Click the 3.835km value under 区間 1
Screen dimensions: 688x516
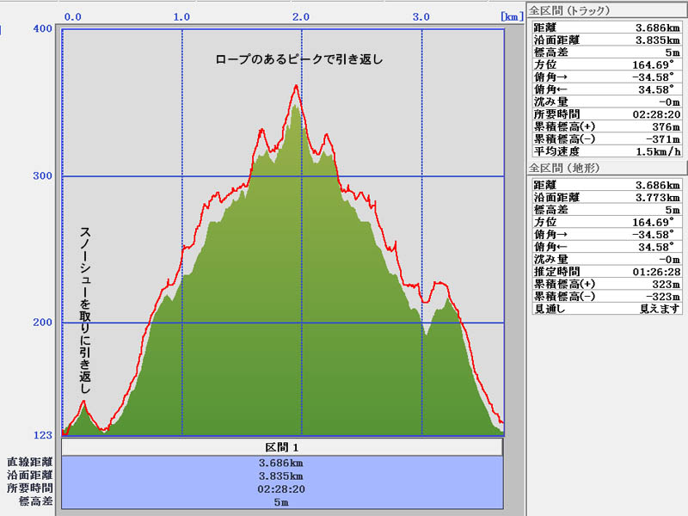pyautogui.click(x=282, y=476)
